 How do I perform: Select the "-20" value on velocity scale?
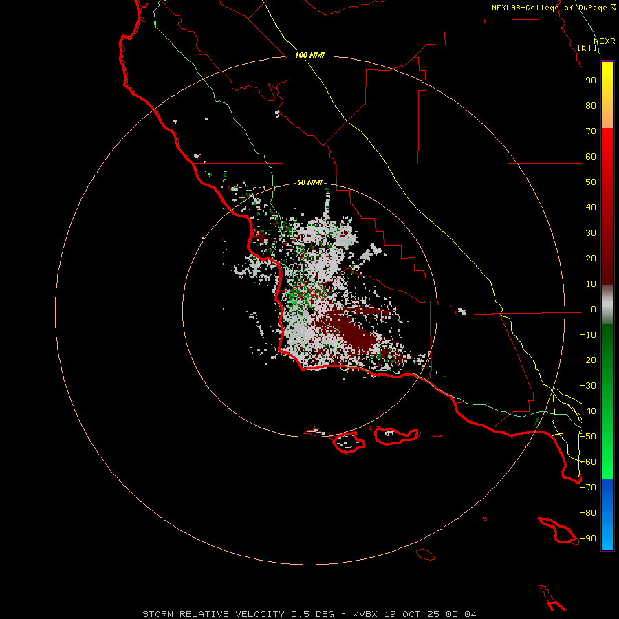pyautogui.click(x=588, y=360)
